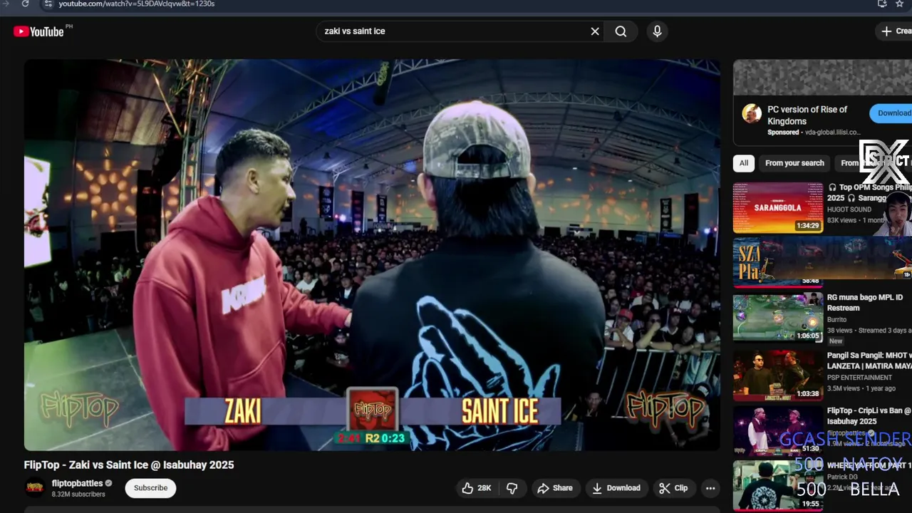The height and width of the screenshot is (513, 912).
Task: Click the video player to pause
Action: (x=372, y=255)
